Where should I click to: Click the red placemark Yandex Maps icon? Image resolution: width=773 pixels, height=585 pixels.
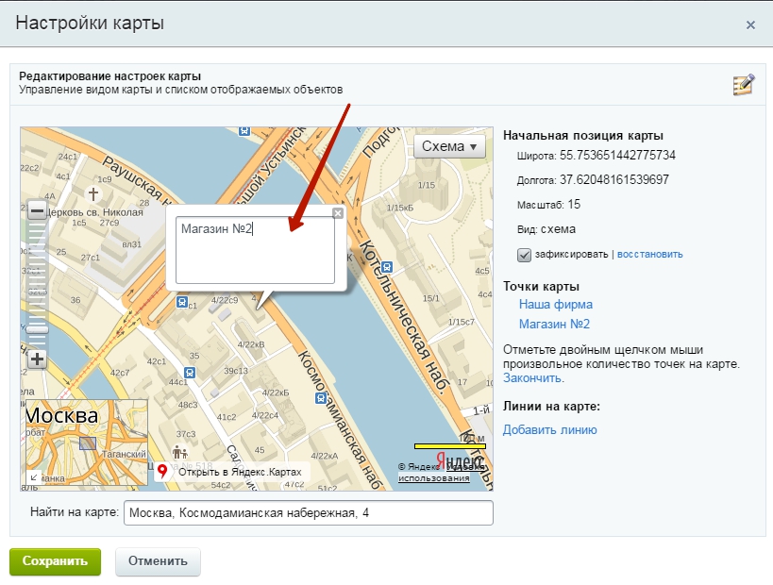pyautogui.click(x=162, y=472)
